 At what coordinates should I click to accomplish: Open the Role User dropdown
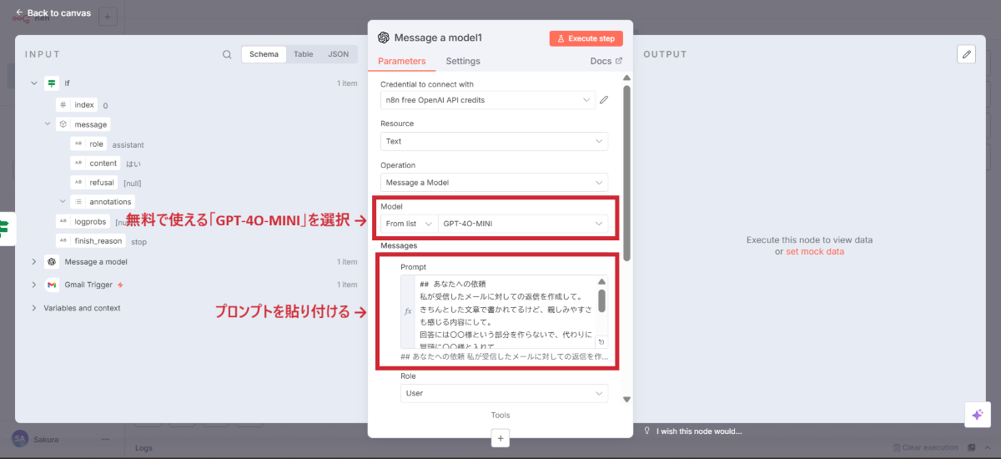[x=504, y=393]
